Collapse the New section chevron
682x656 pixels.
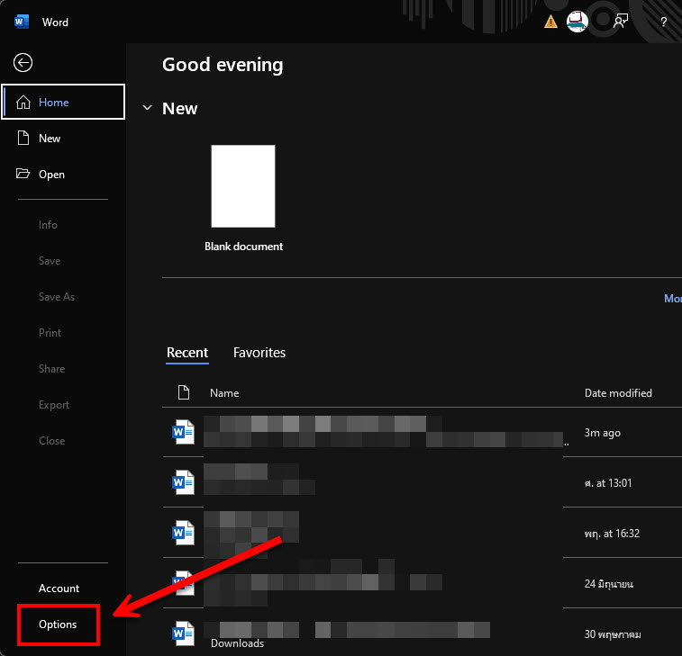148,107
